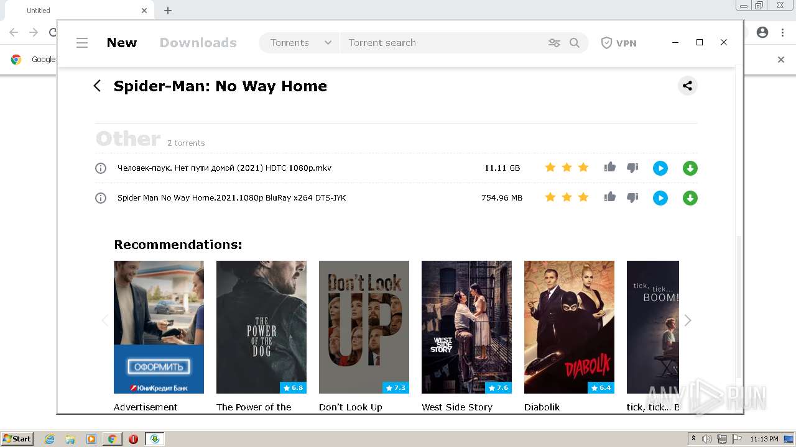
Task: Select Spider Man No Way Home BluRay title
Action: [x=232, y=198]
